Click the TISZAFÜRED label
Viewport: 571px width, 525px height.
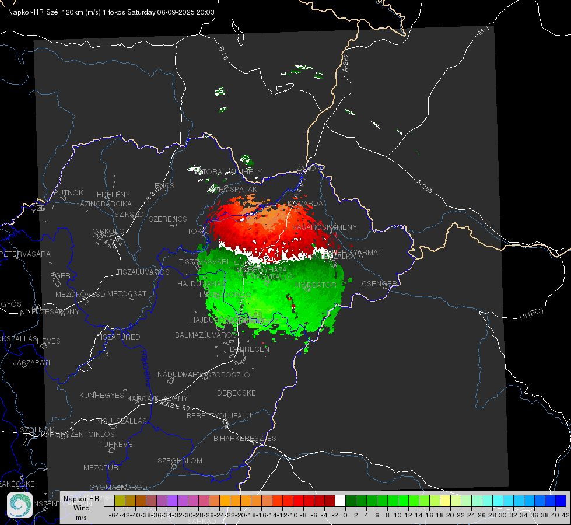pyautogui.click(x=118, y=337)
